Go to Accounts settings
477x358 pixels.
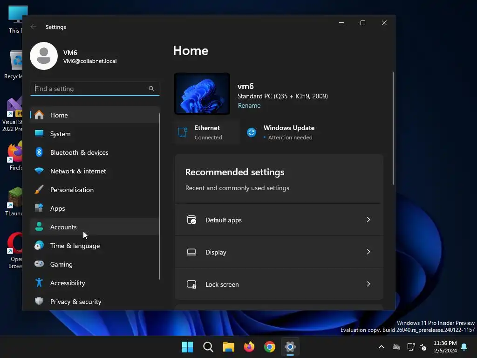[x=95, y=227]
